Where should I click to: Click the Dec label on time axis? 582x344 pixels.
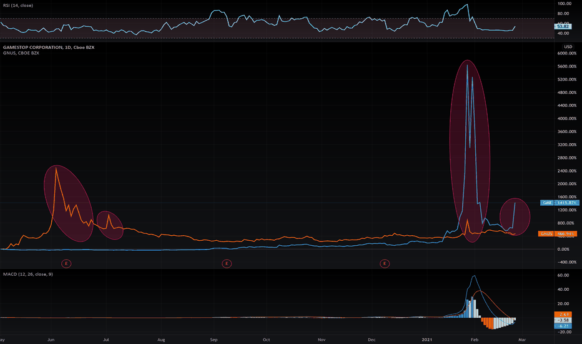[x=372, y=340]
